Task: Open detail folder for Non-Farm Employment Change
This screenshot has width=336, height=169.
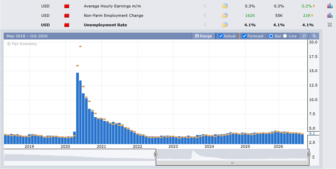Action: click(224, 15)
